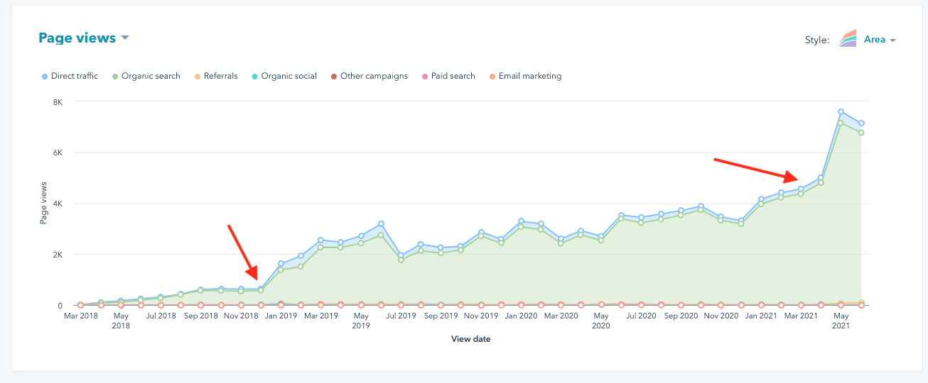Toggle Organic social legend item

(288, 76)
